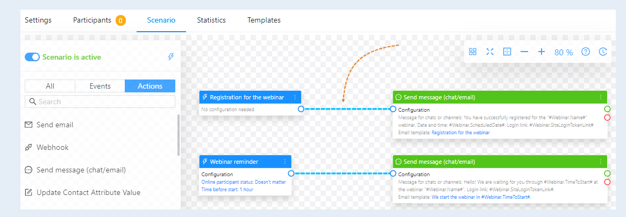Switch to the Statistics tab
The image size is (626, 217).
[x=211, y=20]
